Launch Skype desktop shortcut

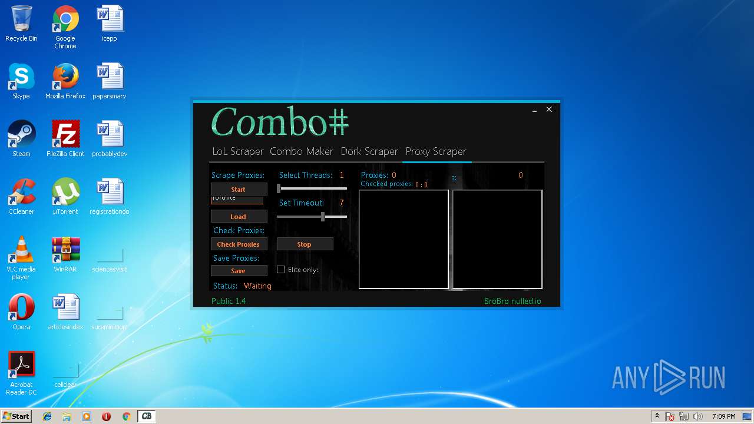tap(21, 81)
